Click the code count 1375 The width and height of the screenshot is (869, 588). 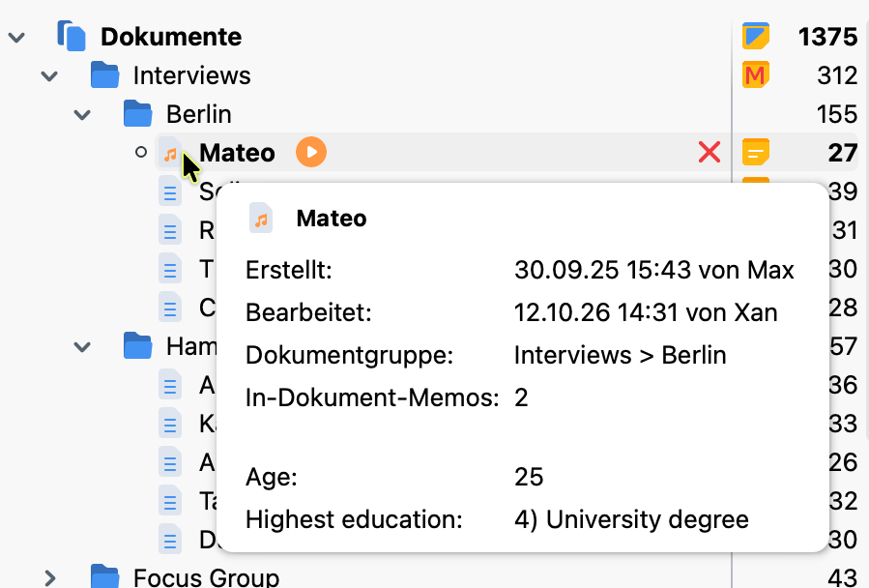click(828, 37)
